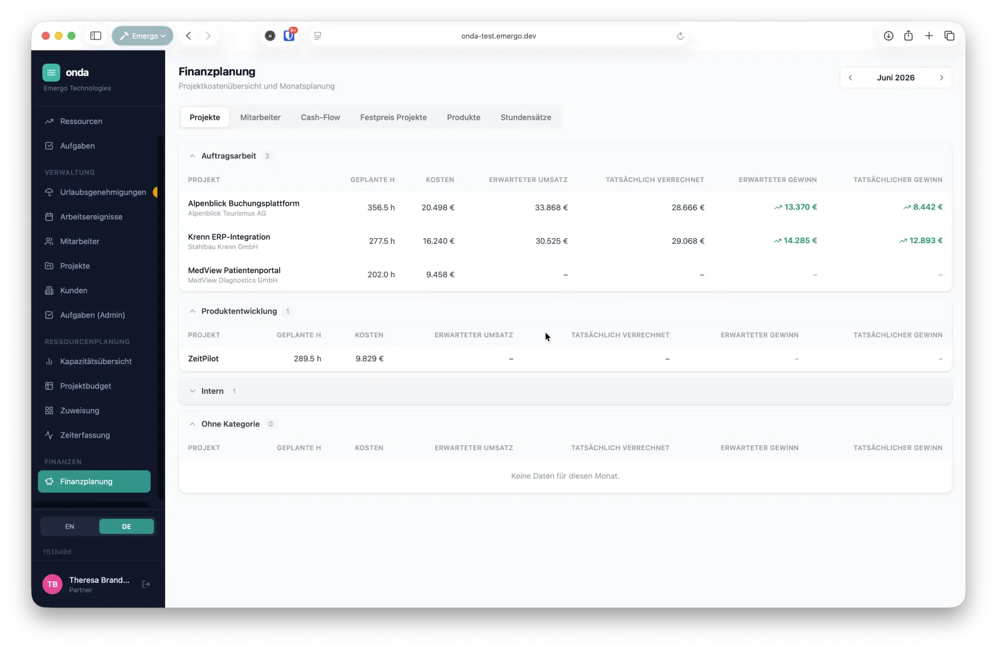The image size is (997, 649).
Task: Click the onda logo icon
Action: point(51,72)
